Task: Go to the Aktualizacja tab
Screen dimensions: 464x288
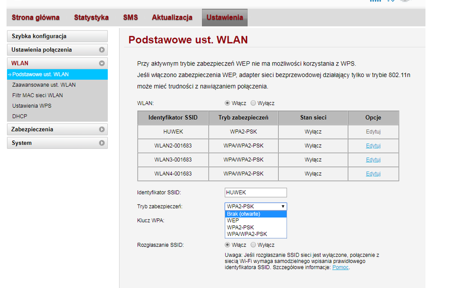Action: [172, 17]
